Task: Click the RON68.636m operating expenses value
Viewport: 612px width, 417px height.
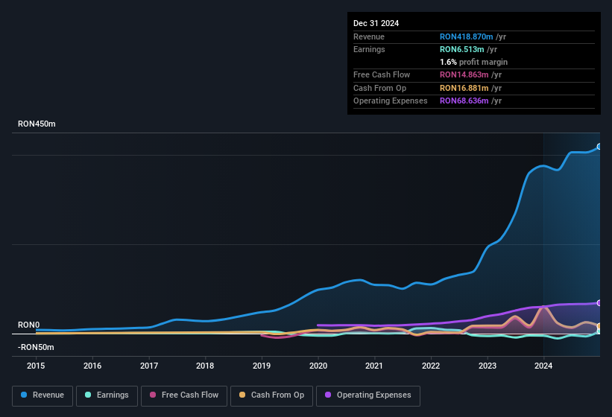Action: click(x=464, y=101)
